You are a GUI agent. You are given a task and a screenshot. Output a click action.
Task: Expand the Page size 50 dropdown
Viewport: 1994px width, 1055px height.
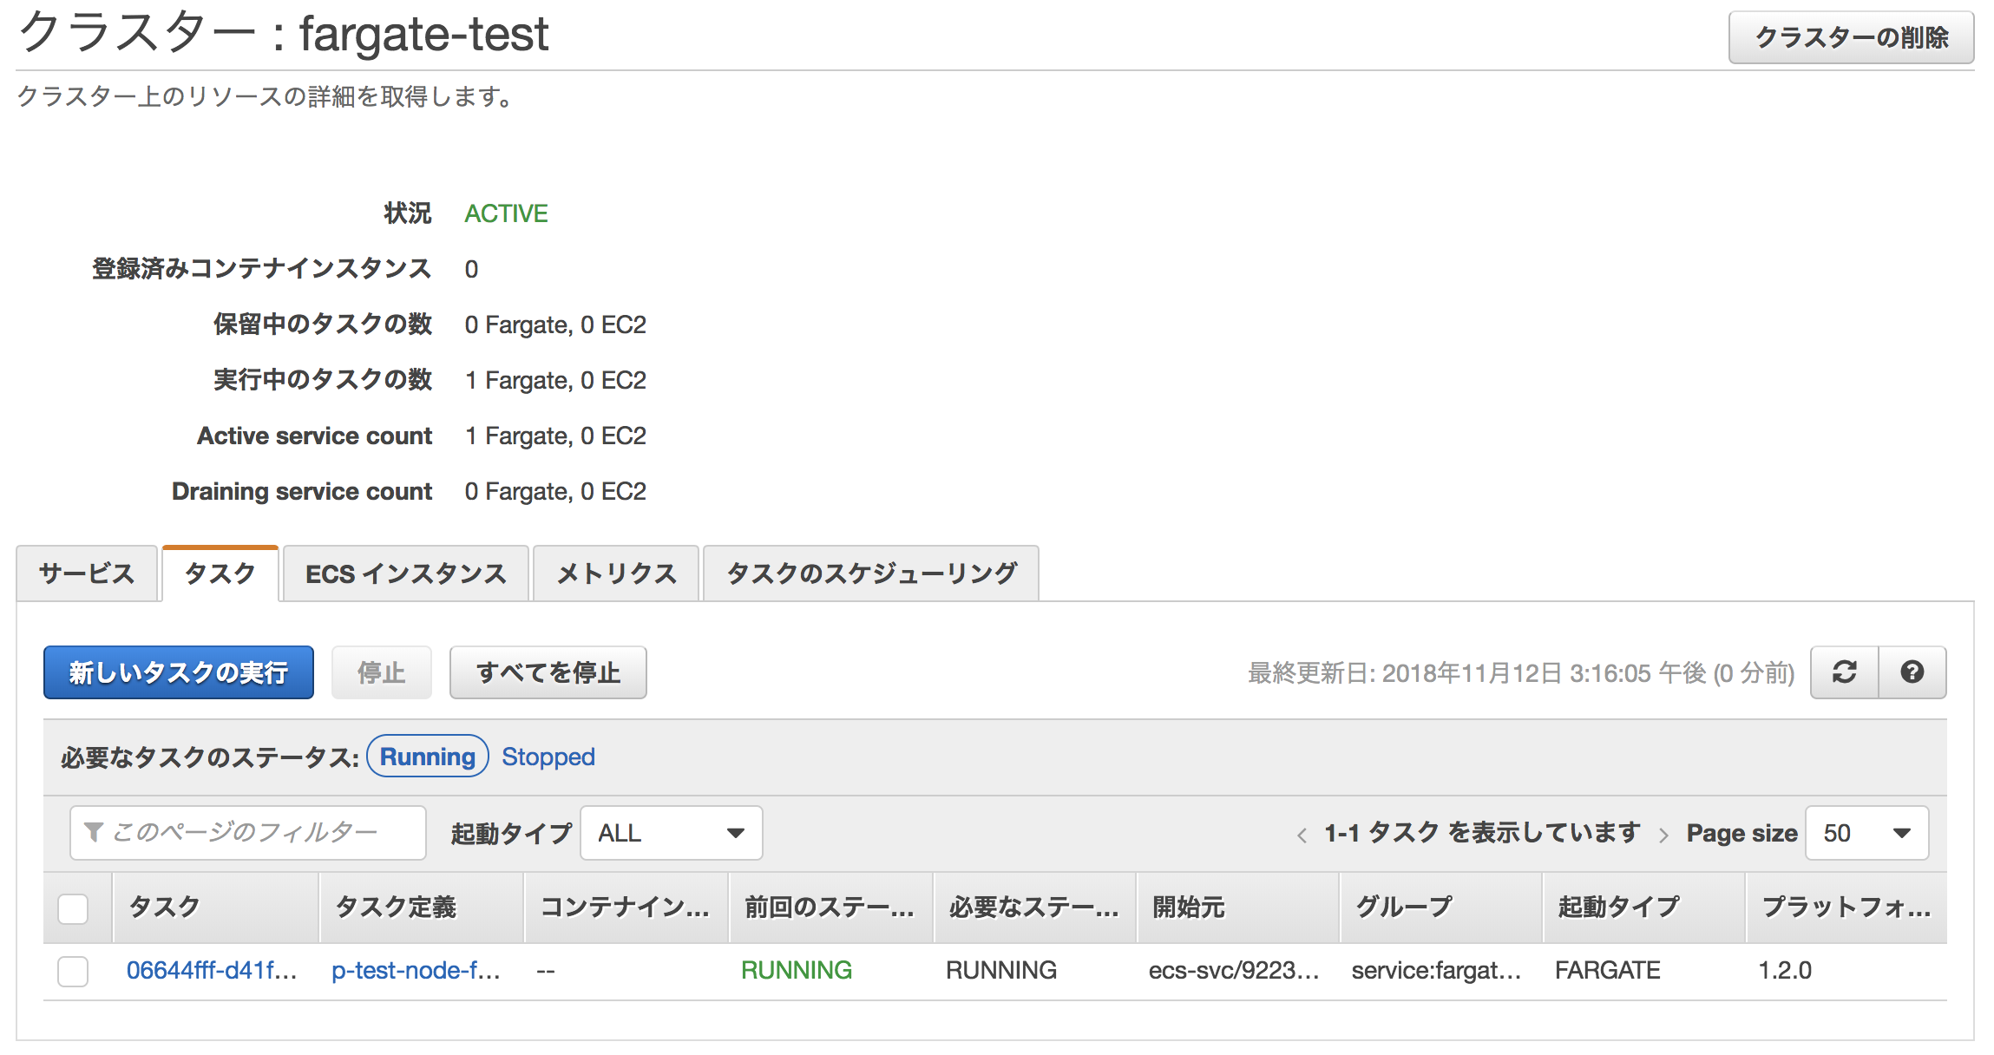(x=1866, y=833)
